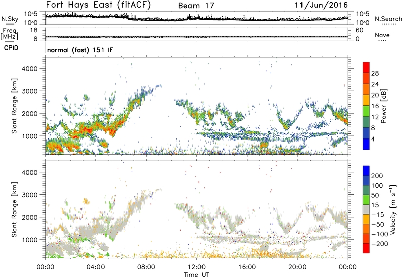This screenshot has width=402, height=278.
Task: Click the light green 12–16 dB power colorbar segment
Action: (366, 111)
